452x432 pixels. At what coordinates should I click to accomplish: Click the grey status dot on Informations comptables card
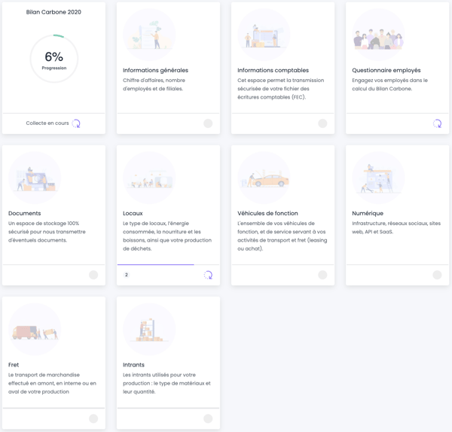pos(322,123)
